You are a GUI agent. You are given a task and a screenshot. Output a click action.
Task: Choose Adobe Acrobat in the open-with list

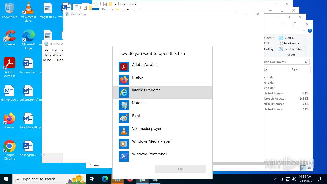point(162,67)
